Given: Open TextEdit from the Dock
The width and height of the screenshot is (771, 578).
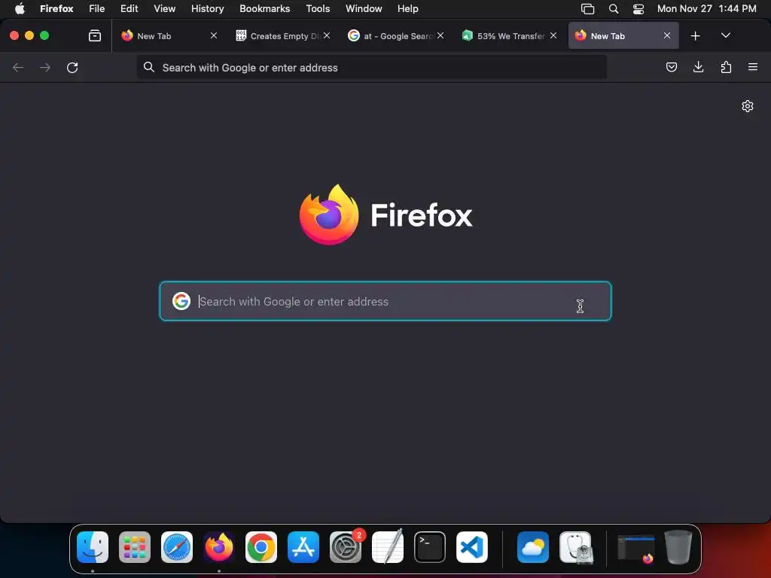Looking at the screenshot, I should [x=388, y=547].
